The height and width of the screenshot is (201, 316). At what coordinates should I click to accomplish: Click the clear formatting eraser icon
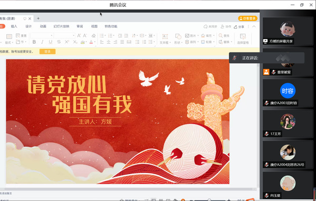click(93, 36)
